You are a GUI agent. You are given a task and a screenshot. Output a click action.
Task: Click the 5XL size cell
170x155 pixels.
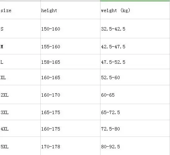pos(20,146)
